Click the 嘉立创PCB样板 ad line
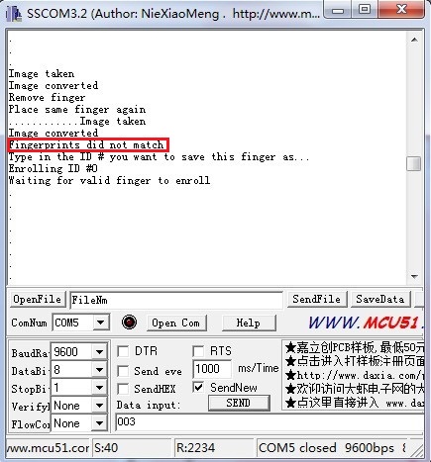Image resolution: width=431 pixels, height=462 pixels. (355, 347)
